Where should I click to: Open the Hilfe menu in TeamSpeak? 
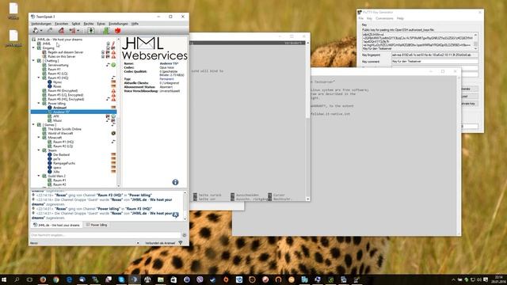[135, 24]
